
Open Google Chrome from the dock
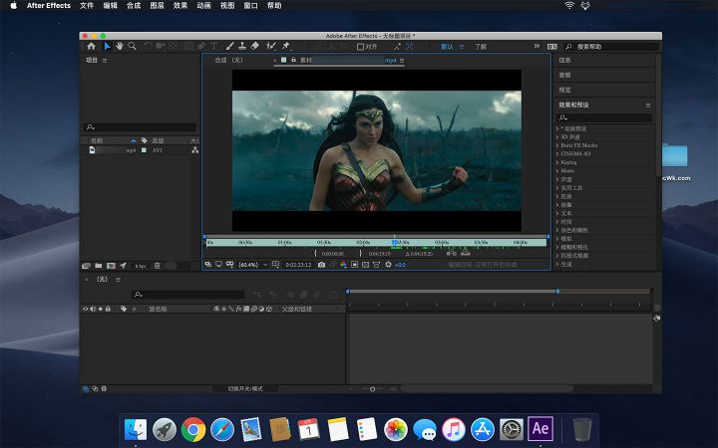click(x=193, y=429)
